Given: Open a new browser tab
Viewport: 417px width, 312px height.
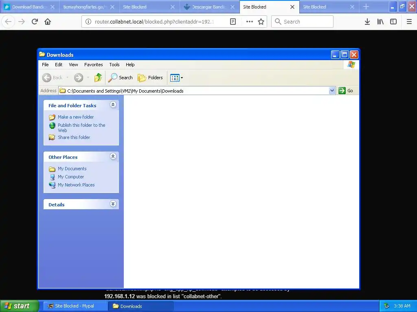Looking at the screenshot, I should 366,6.
